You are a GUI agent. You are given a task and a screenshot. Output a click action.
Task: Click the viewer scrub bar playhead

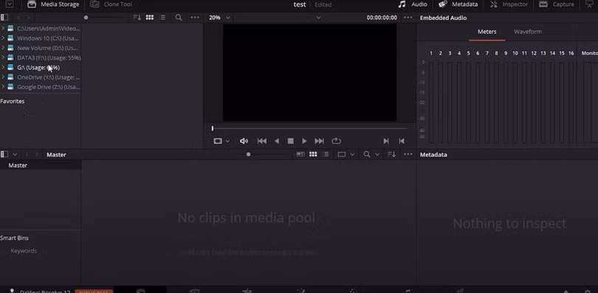pyautogui.click(x=213, y=129)
